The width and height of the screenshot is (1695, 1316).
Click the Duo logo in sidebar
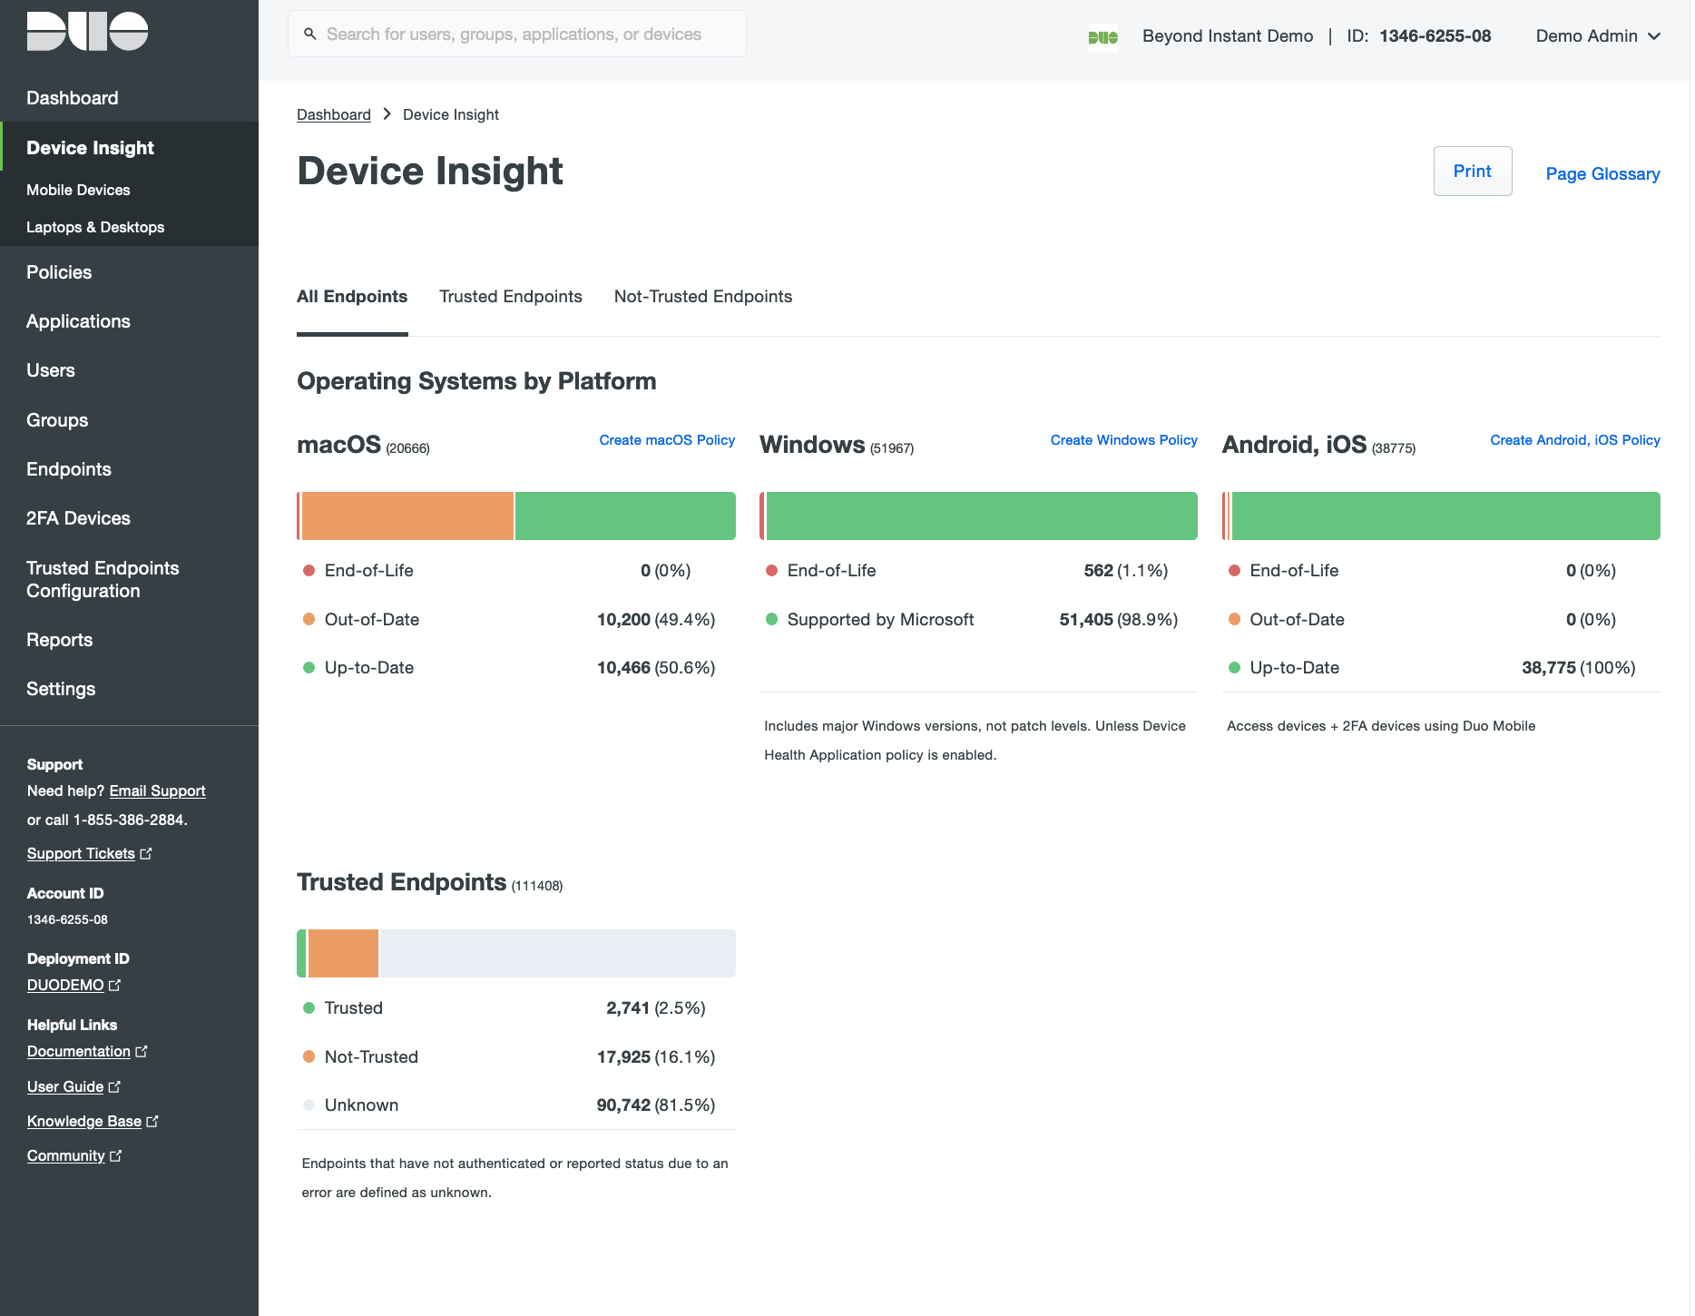pyautogui.click(x=87, y=32)
